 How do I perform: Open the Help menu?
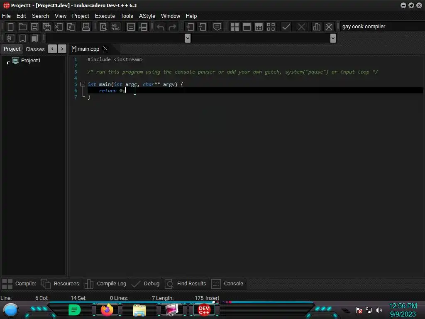coord(191,16)
